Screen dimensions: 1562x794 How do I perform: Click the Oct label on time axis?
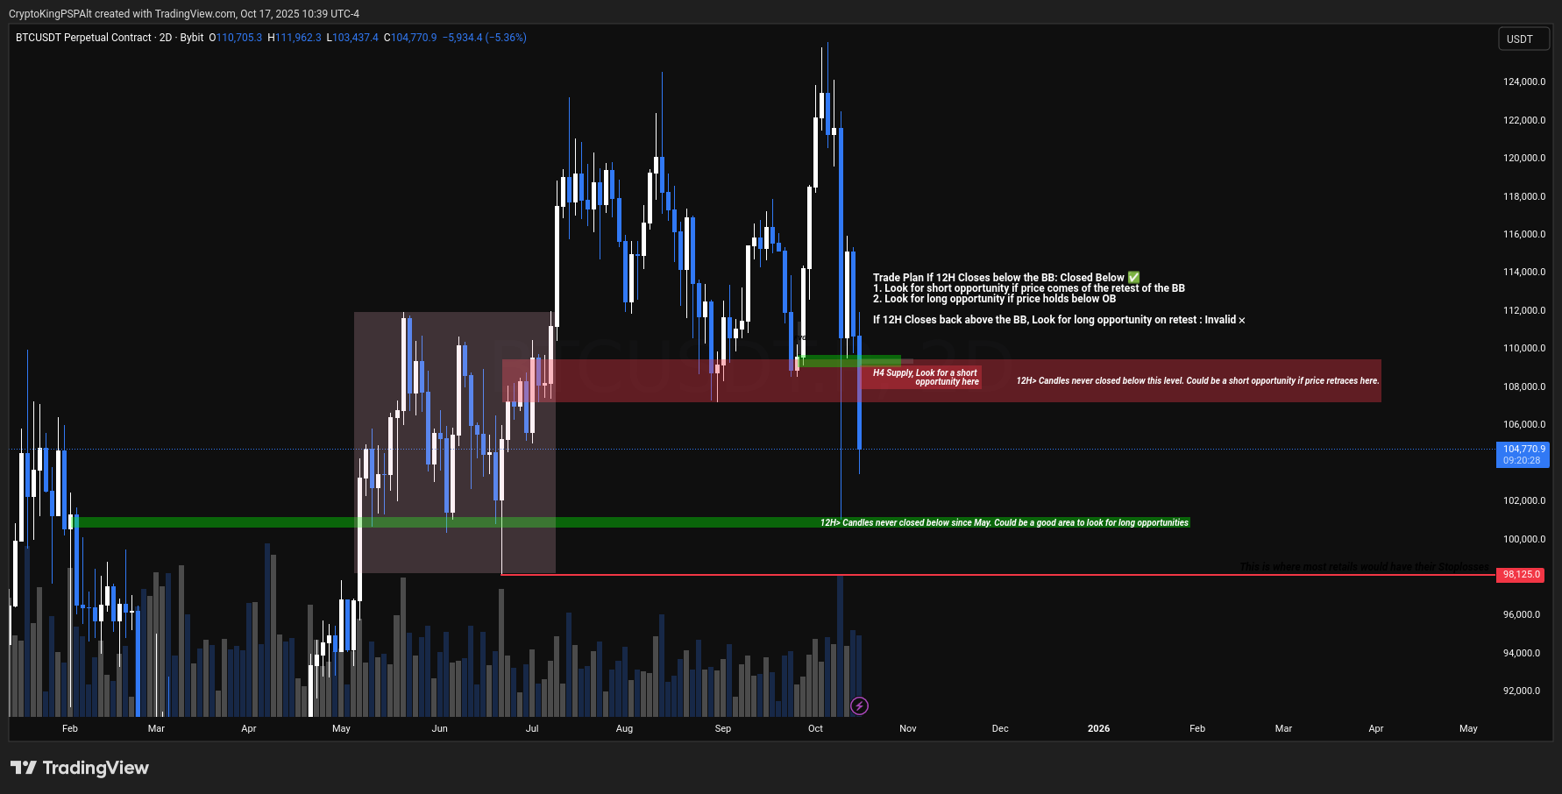click(x=815, y=729)
